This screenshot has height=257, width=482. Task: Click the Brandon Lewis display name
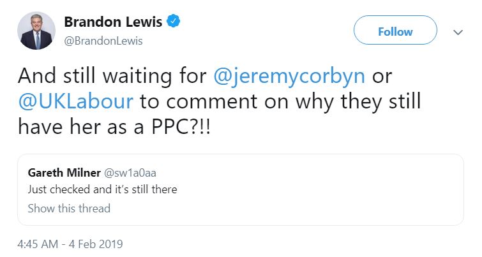tap(113, 22)
